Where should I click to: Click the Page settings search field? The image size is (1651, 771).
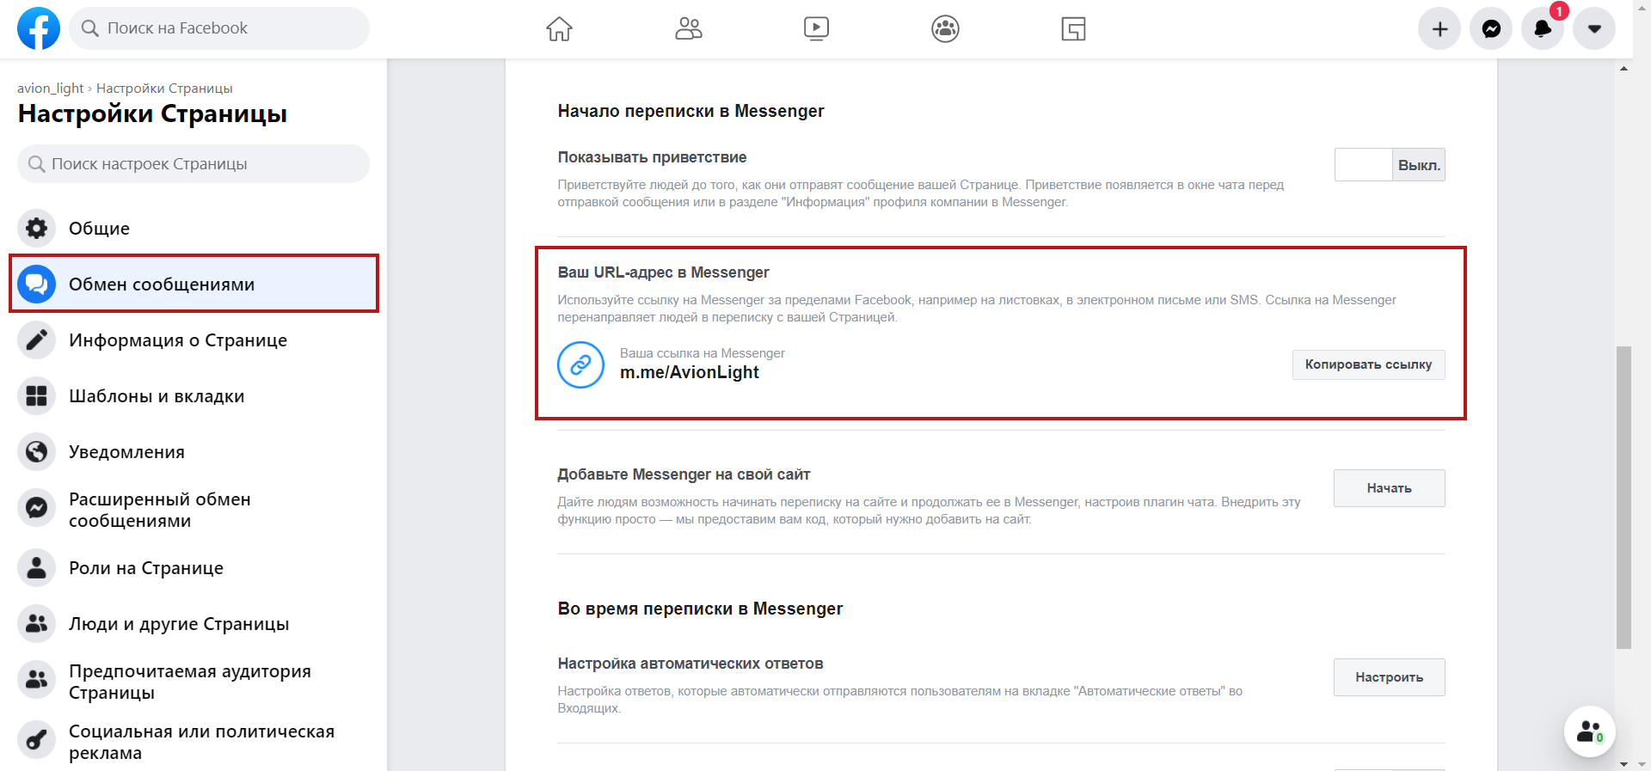click(x=193, y=163)
